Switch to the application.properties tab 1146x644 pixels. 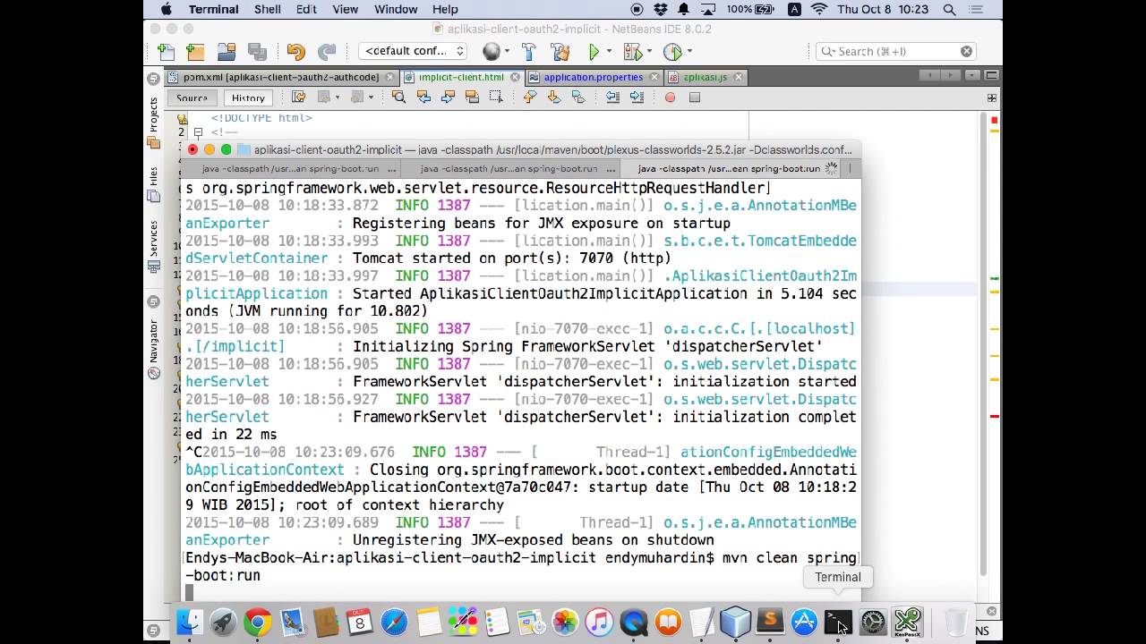click(x=593, y=77)
